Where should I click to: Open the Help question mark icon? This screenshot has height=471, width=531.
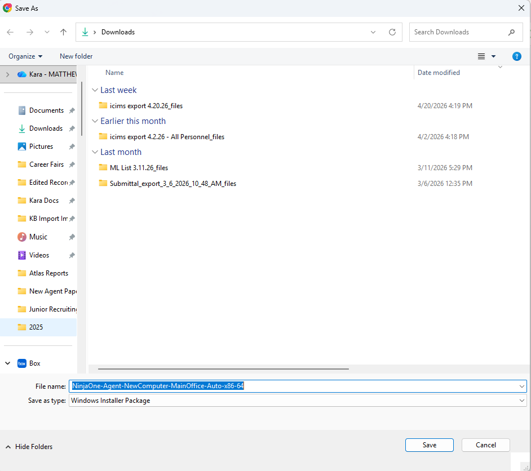(x=516, y=56)
